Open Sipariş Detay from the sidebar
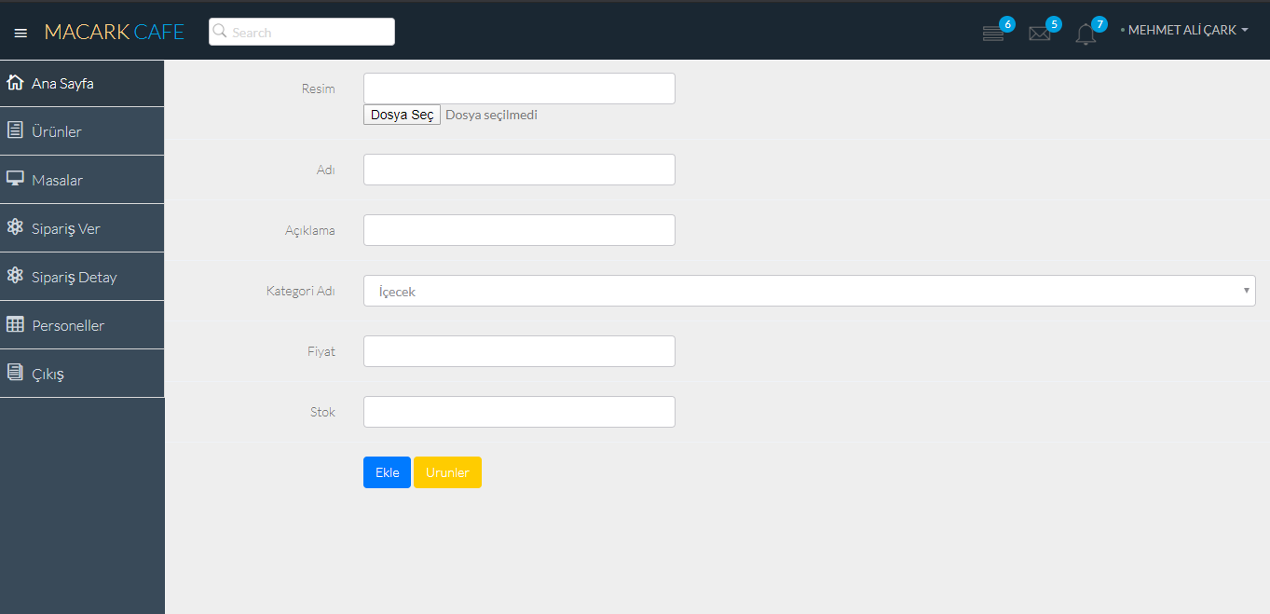This screenshot has width=1270, height=614. (x=82, y=277)
